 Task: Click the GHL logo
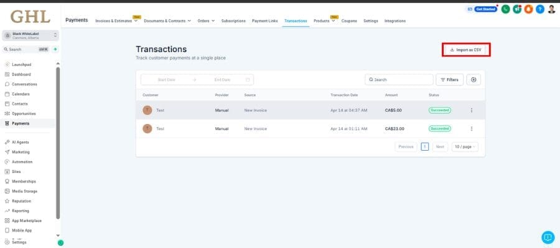[30, 16]
